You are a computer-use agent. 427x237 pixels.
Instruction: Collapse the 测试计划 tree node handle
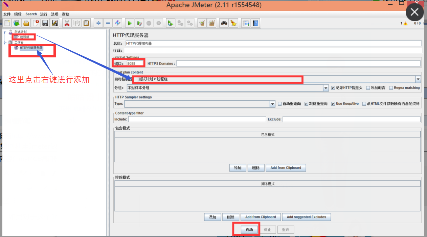pos(5,32)
